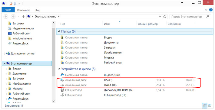The height and width of the screenshot is (110, 215).
Task: Select Загрузки in navigation favorites
Action: click(x=18, y=23)
